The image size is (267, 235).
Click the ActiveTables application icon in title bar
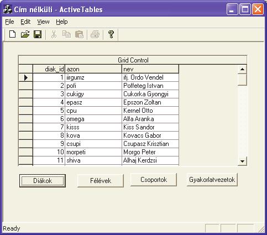8,9
